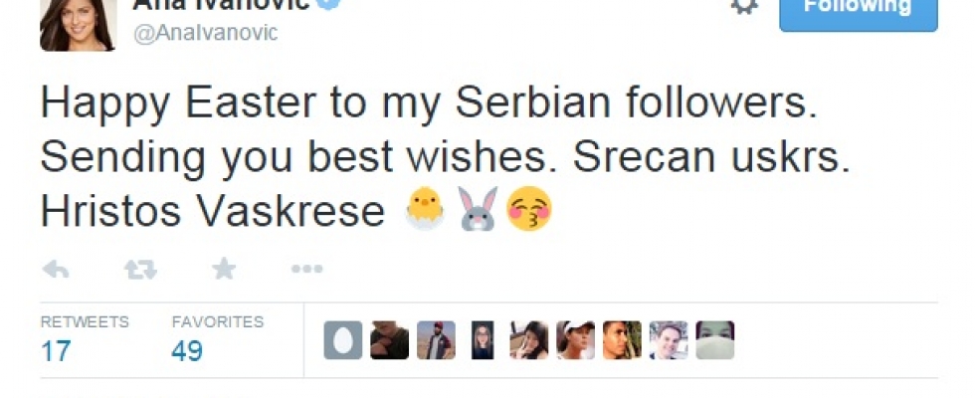Click the default egg avatar thumbnail

click(343, 340)
